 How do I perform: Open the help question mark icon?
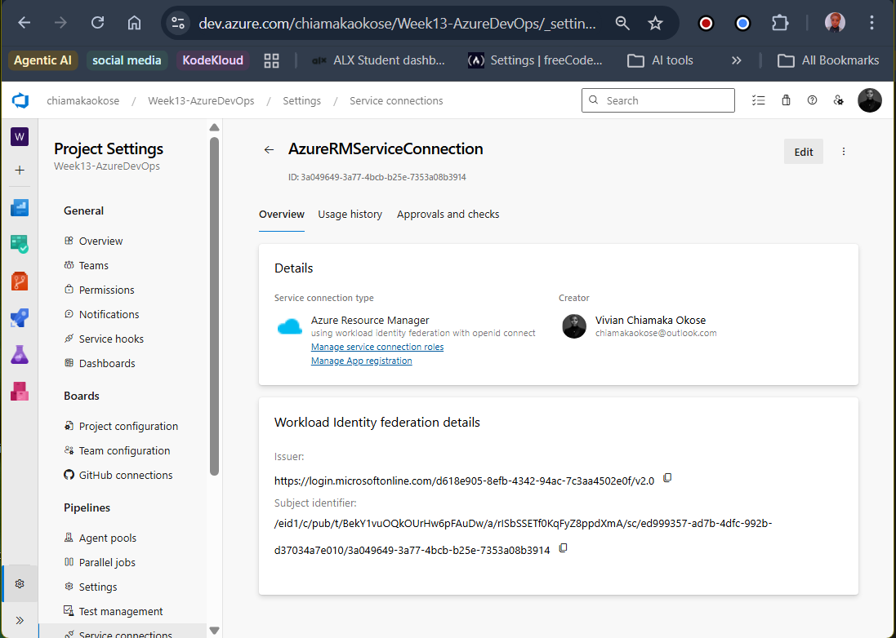(x=812, y=100)
